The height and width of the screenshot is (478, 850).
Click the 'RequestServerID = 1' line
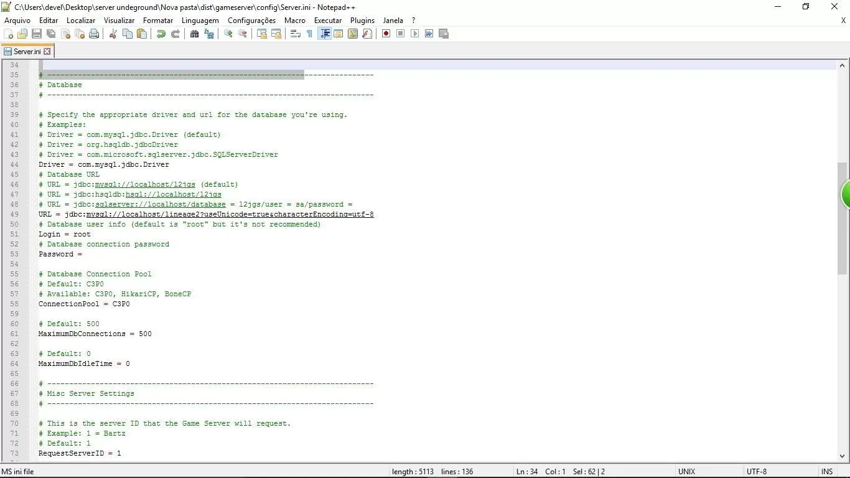80,453
